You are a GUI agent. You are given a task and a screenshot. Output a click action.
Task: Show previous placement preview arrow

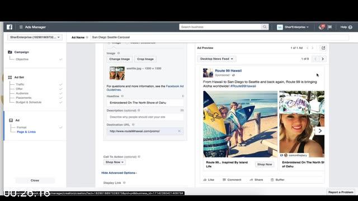[315, 59]
